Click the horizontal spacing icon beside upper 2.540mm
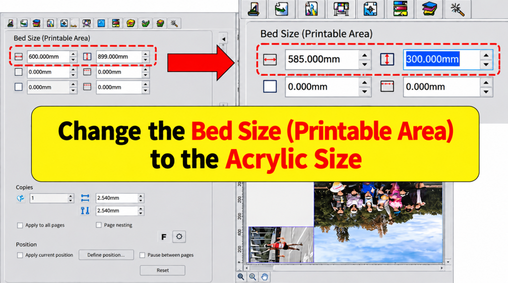The image size is (508, 283). pyautogui.click(x=85, y=198)
